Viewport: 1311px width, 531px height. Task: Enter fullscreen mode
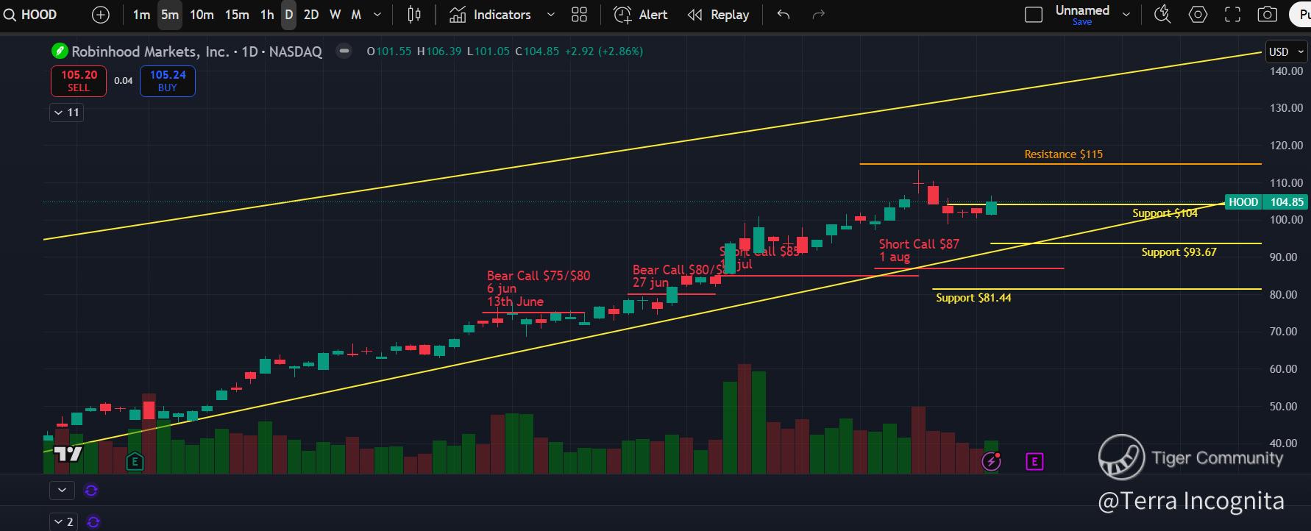1232,15
